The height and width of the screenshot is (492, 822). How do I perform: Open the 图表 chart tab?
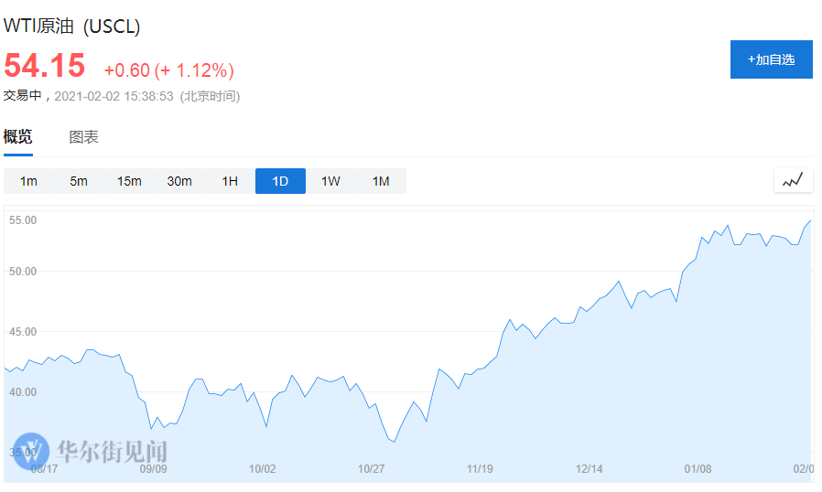tap(83, 137)
